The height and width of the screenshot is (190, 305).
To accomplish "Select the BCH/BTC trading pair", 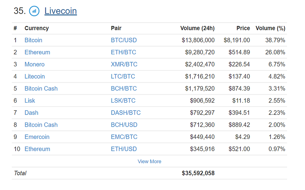I will pyautogui.click(x=124, y=89).
